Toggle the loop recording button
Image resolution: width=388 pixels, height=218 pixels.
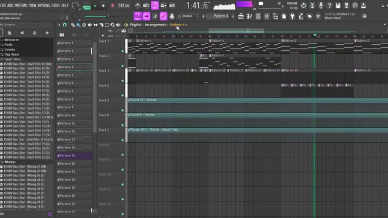pos(172,5)
